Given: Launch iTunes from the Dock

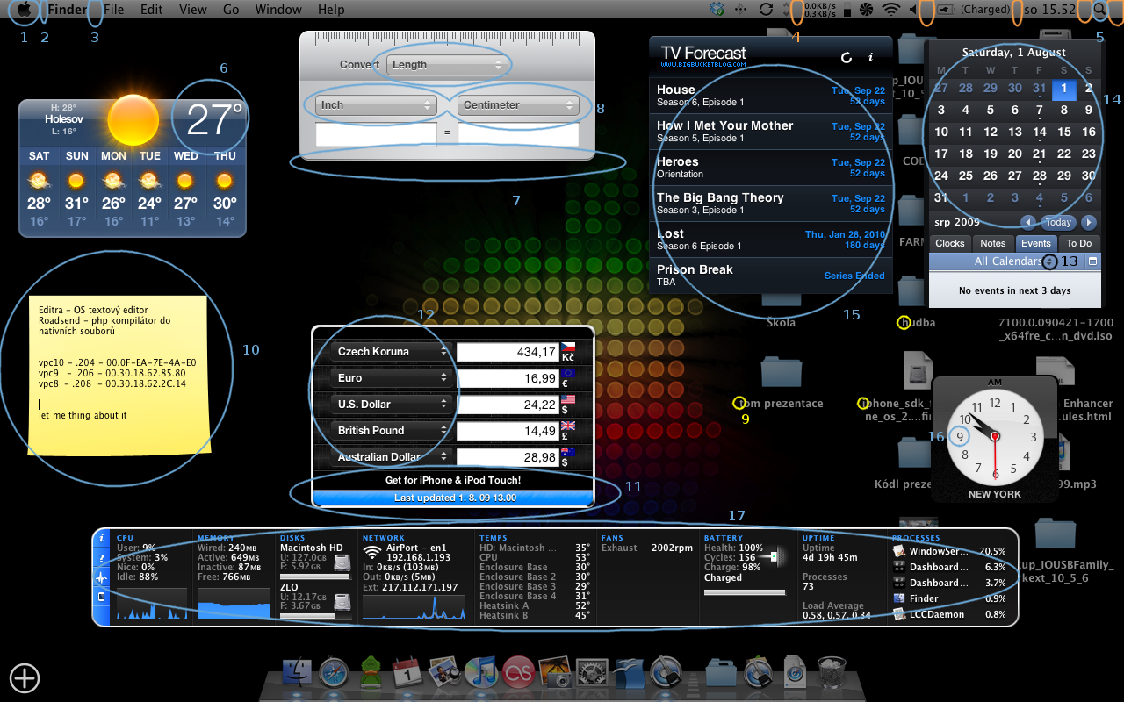Looking at the screenshot, I should [481, 671].
